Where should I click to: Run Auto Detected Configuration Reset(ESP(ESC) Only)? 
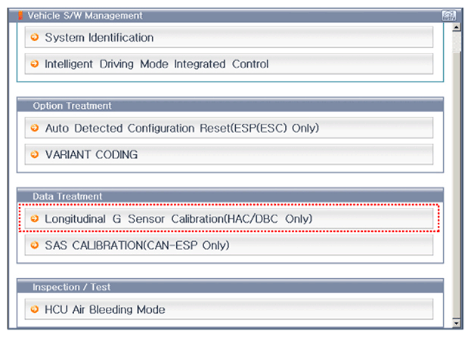pos(229,128)
